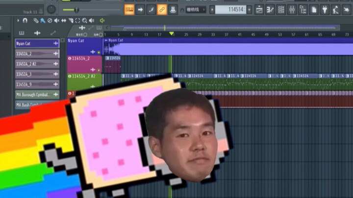Open the plugin picker plug icon
Image resolution: width=353 pixels, height=198 pixels.
[325, 10]
